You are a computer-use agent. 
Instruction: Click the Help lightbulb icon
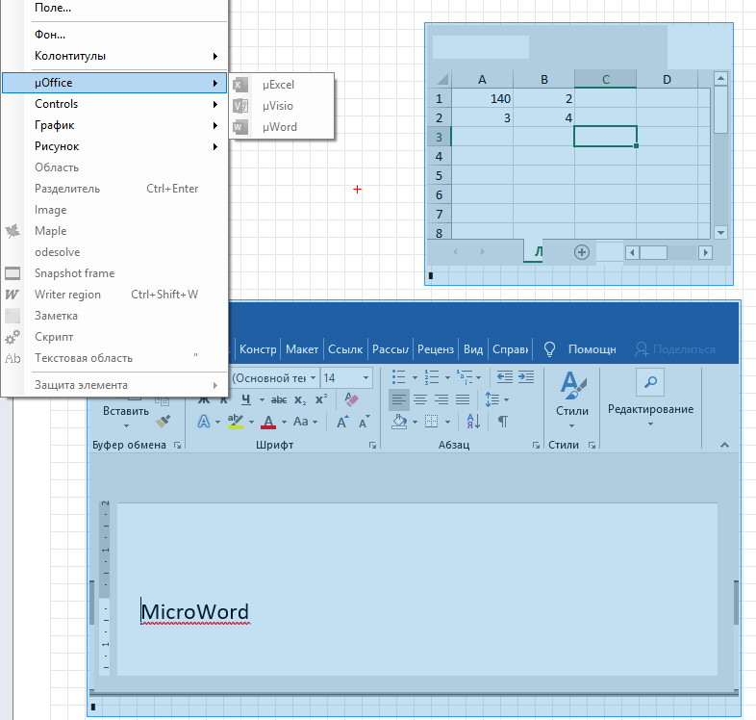550,349
